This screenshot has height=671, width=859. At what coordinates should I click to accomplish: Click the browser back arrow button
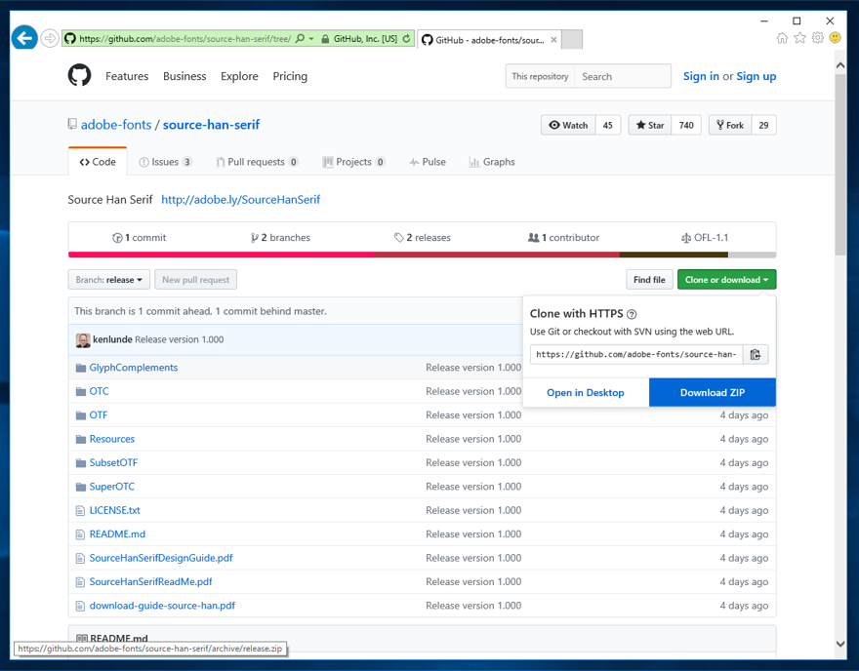click(24, 38)
